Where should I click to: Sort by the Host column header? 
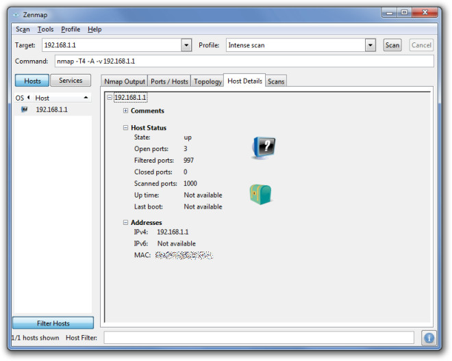click(62, 98)
